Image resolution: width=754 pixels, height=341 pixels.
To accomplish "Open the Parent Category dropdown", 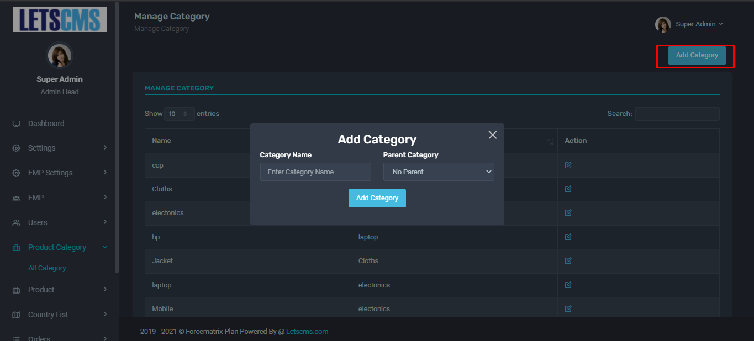I will pos(439,172).
